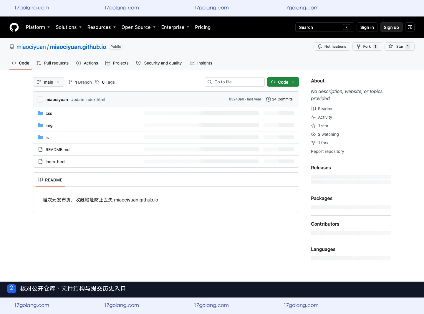Click the img folder icon
Image resolution: width=424 pixels, height=314 pixels.
[40, 125]
